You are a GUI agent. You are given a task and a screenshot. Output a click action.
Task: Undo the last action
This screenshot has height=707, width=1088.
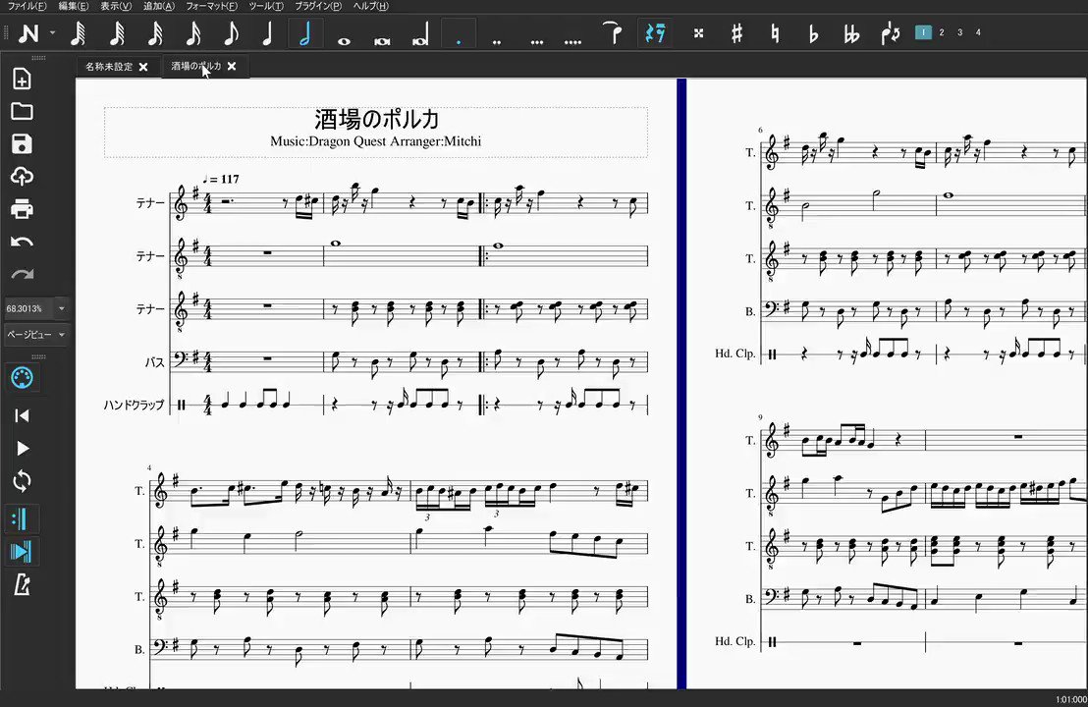tap(23, 242)
